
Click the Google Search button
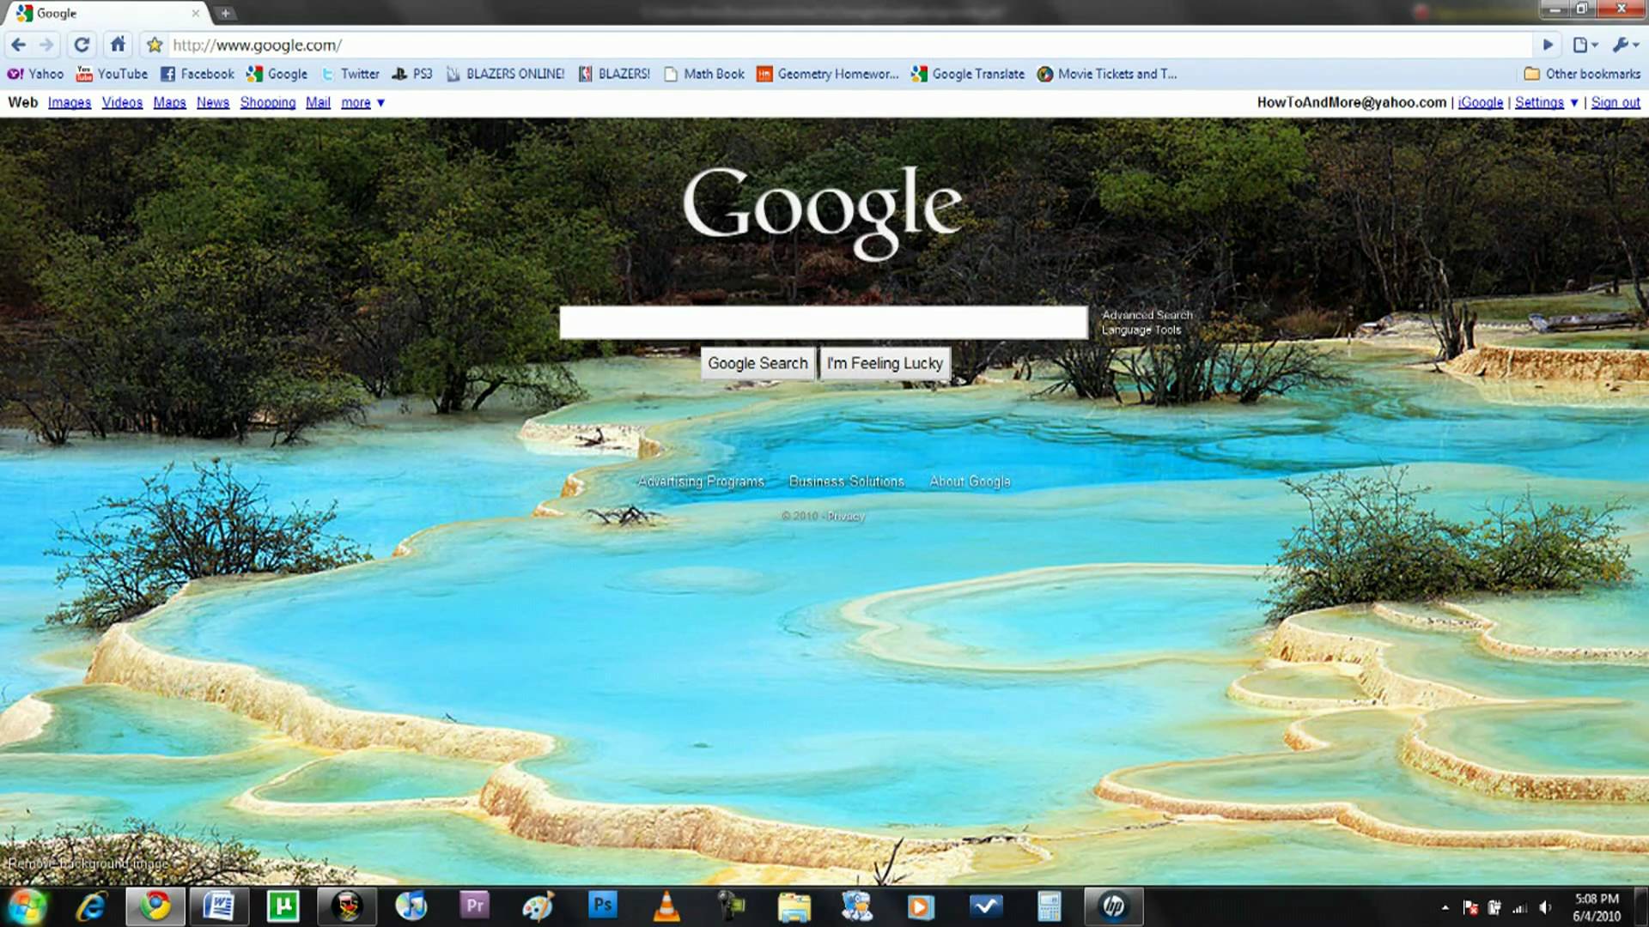(759, 362)
